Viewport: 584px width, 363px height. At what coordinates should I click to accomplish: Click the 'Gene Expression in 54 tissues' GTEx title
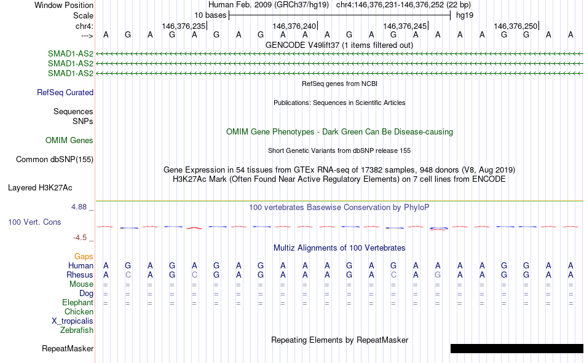click(x=339, y=170)
